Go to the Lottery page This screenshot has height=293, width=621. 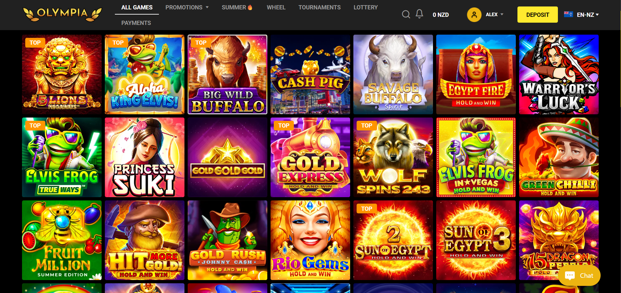(x=366, y=7)
